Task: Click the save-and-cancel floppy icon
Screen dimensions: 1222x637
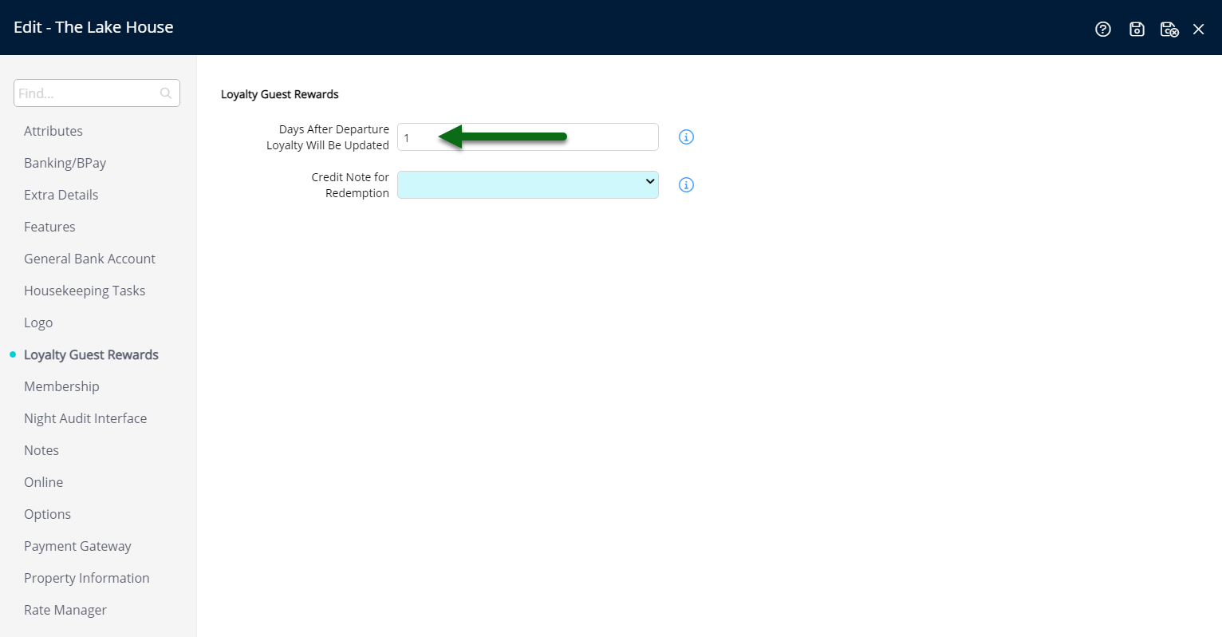Action: (x=1169, y=29)
